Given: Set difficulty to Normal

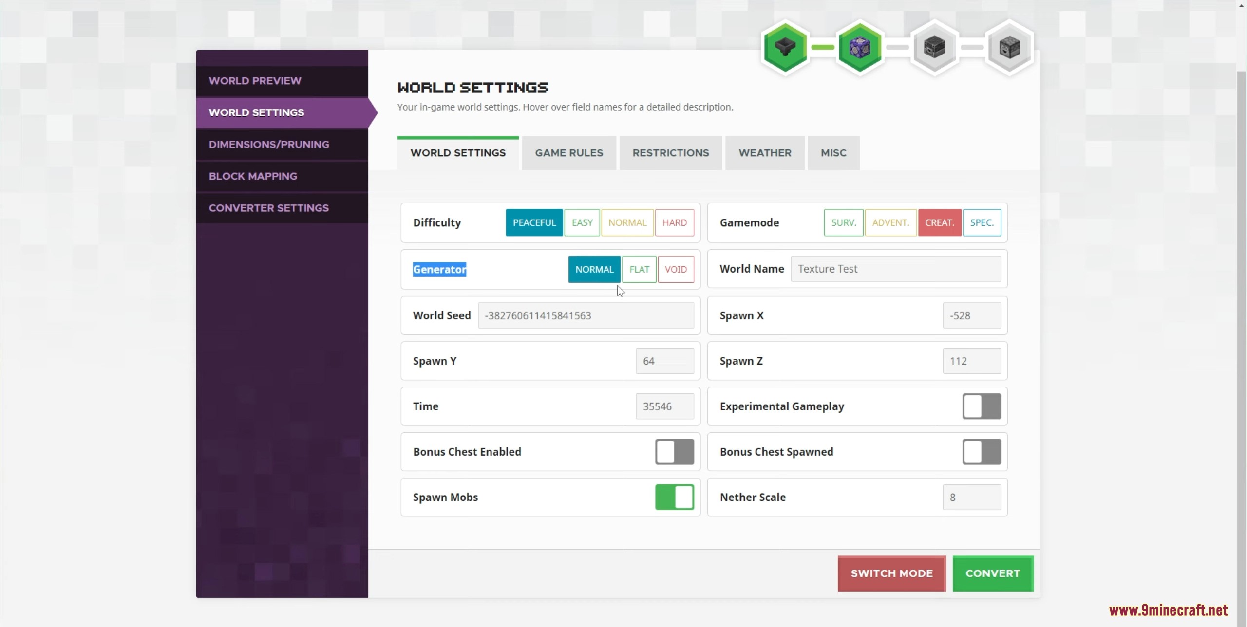Looking at the screenshot, I should [x=627, y=222].
